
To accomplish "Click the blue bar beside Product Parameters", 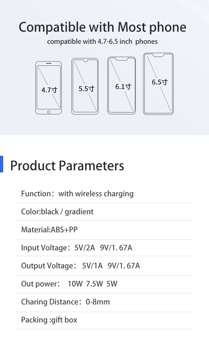I will click(2, 164).
